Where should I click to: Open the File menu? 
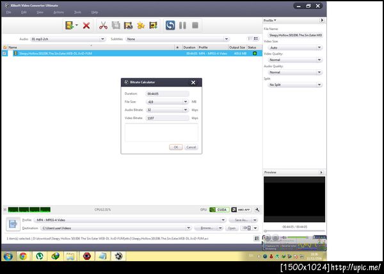(x=8, y=12)
